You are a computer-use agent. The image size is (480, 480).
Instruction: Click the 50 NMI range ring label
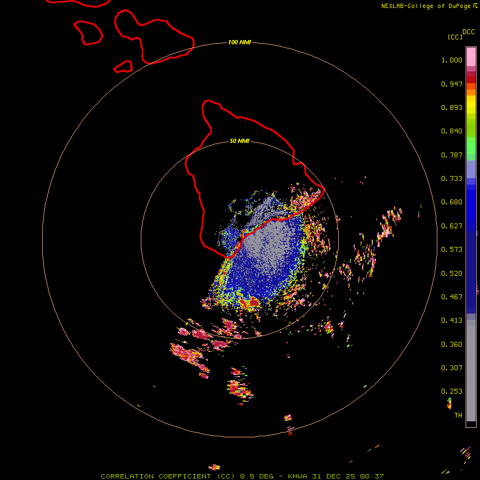click(x=239, y=141)
